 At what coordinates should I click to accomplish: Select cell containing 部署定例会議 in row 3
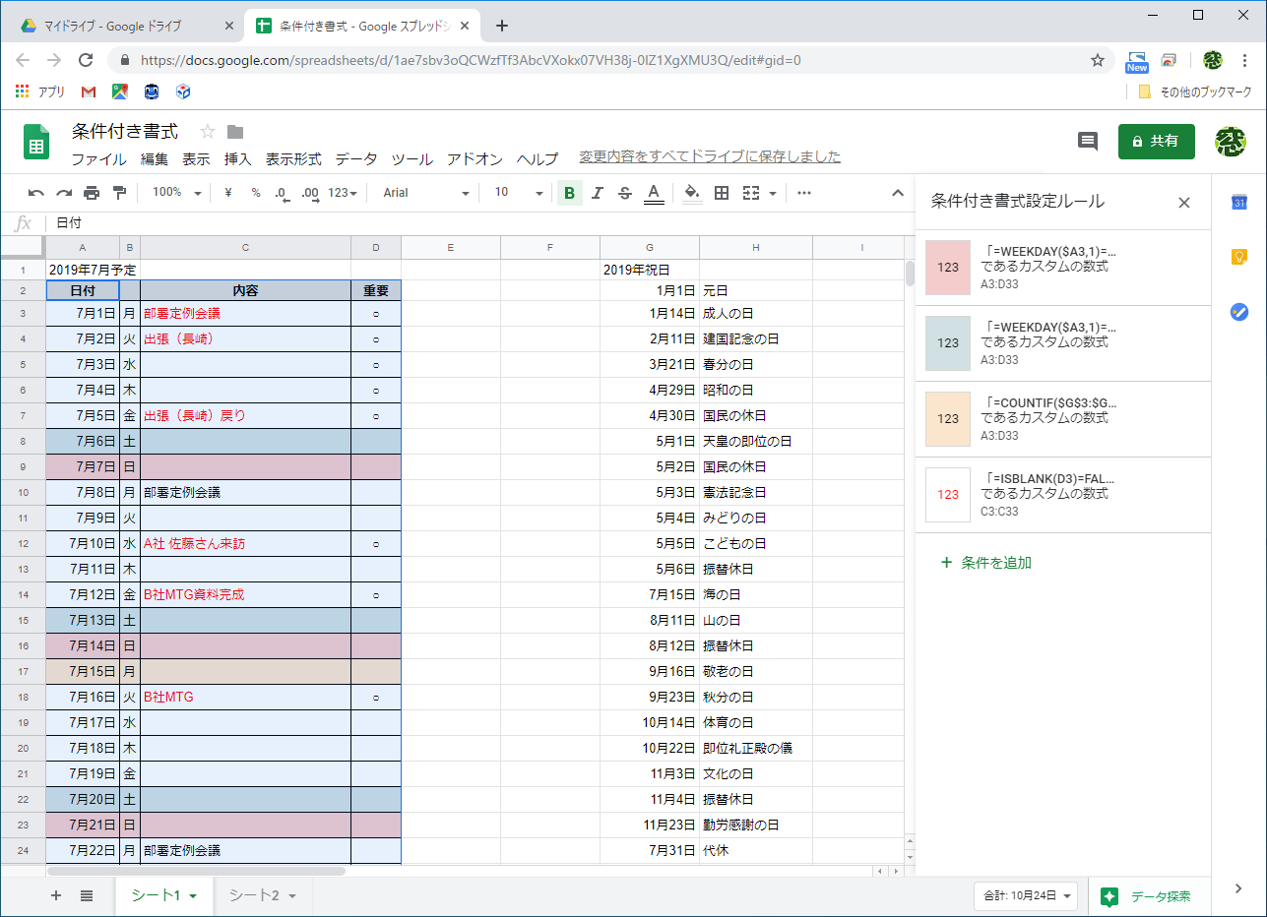246,314
